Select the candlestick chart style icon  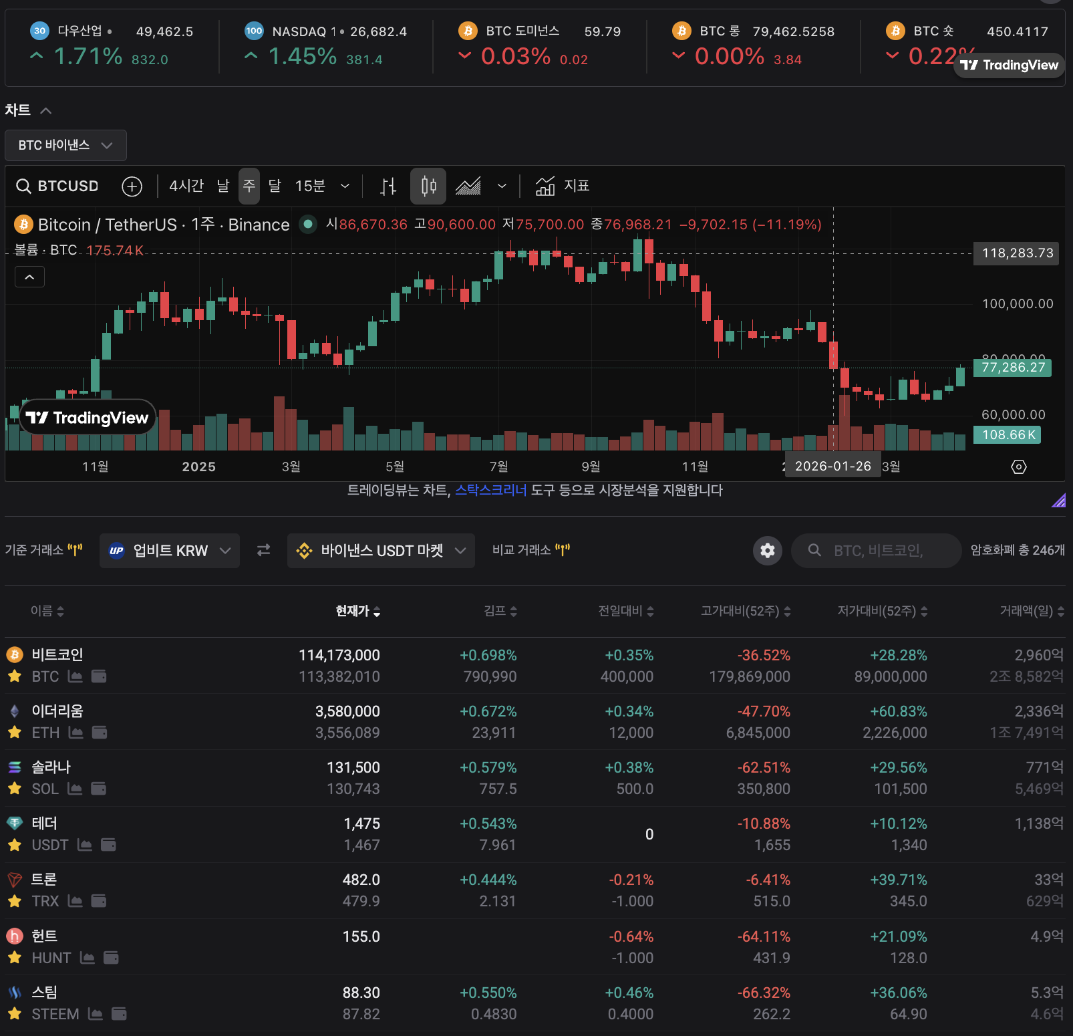428,186
